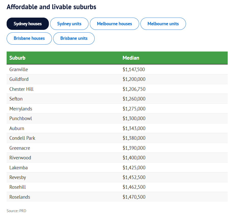Click the Affordable and livable suburbs heading
Viewport: 232px width, 216px height.
51,7
